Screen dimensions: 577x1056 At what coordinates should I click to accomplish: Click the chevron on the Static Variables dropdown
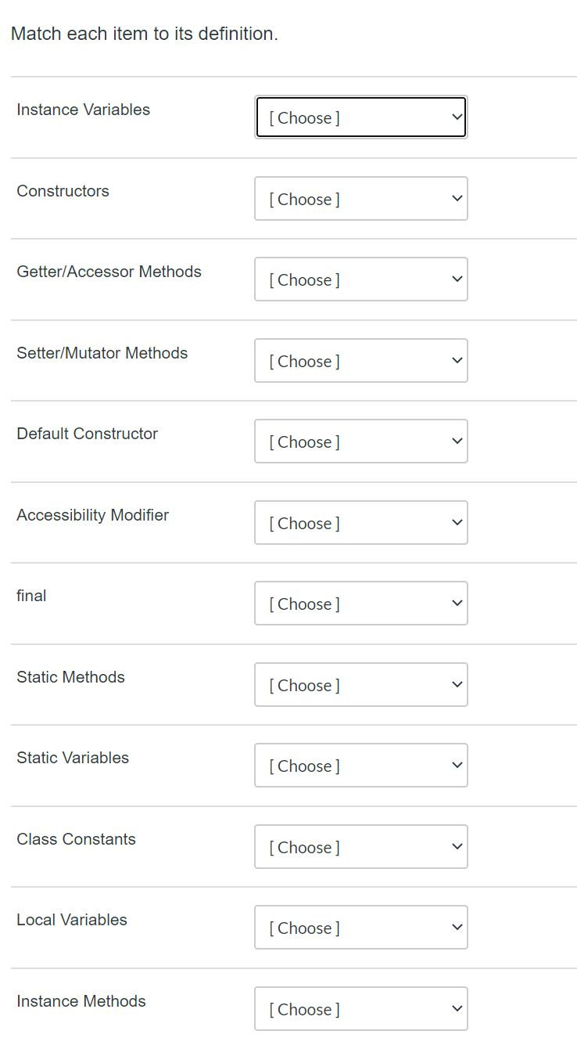pyautogui.click(x=457, y=765)
